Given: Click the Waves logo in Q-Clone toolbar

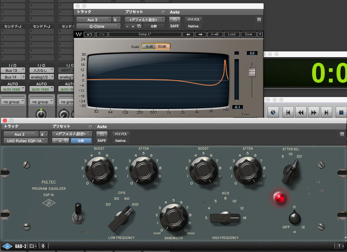Looking at the screenshot, I should click(79, 34).
